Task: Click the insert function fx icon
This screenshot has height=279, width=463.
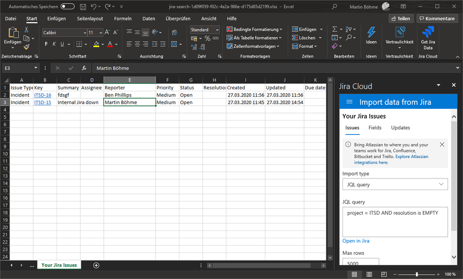Action: (x=84, y=68)
